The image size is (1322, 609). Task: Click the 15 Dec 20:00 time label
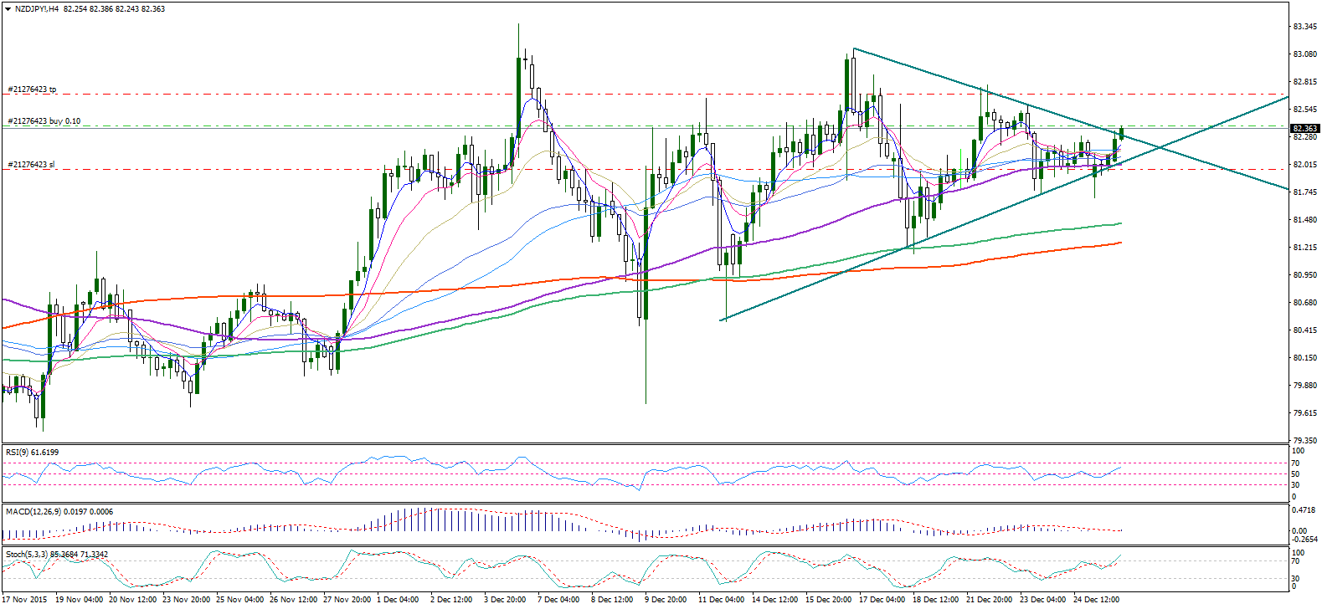coord(829,600)
